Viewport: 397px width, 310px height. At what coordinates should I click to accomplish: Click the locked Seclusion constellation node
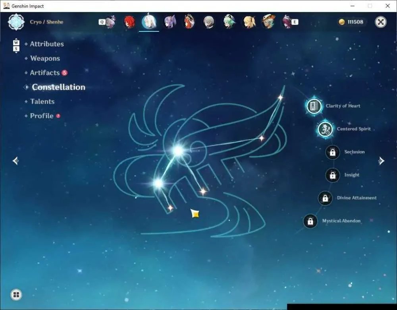tap(332, 152)
